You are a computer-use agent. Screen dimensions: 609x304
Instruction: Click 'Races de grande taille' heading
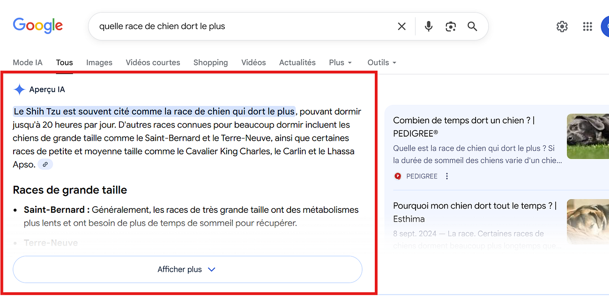click(70, 190)
